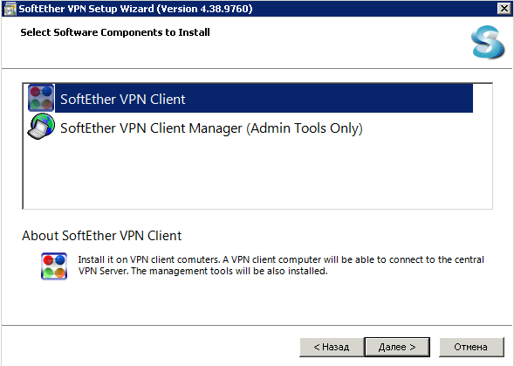Click the separator line above the navigation buttons
The height and width of the screenshot is (366, 514).
(257, 325)
